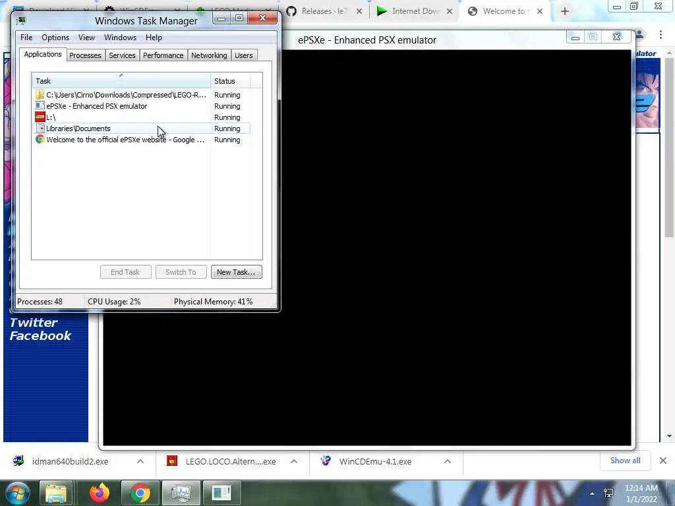Select the ePSXe taskbar icon
Viewport: 675px width, 506px height.
221,493
